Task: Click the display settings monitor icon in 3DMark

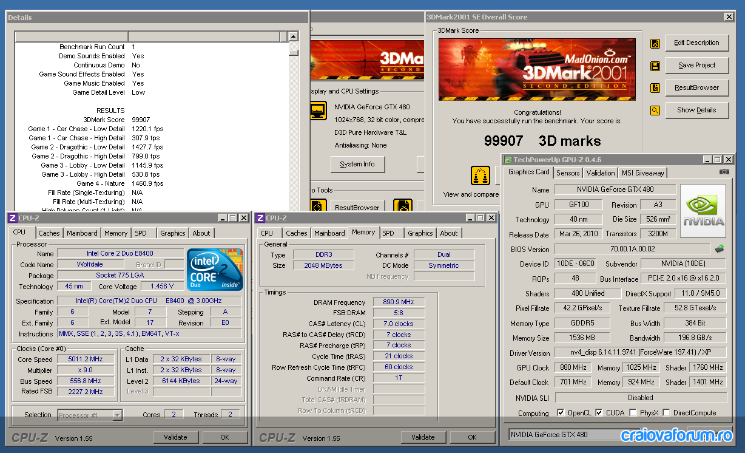Action: coord(319,111)
